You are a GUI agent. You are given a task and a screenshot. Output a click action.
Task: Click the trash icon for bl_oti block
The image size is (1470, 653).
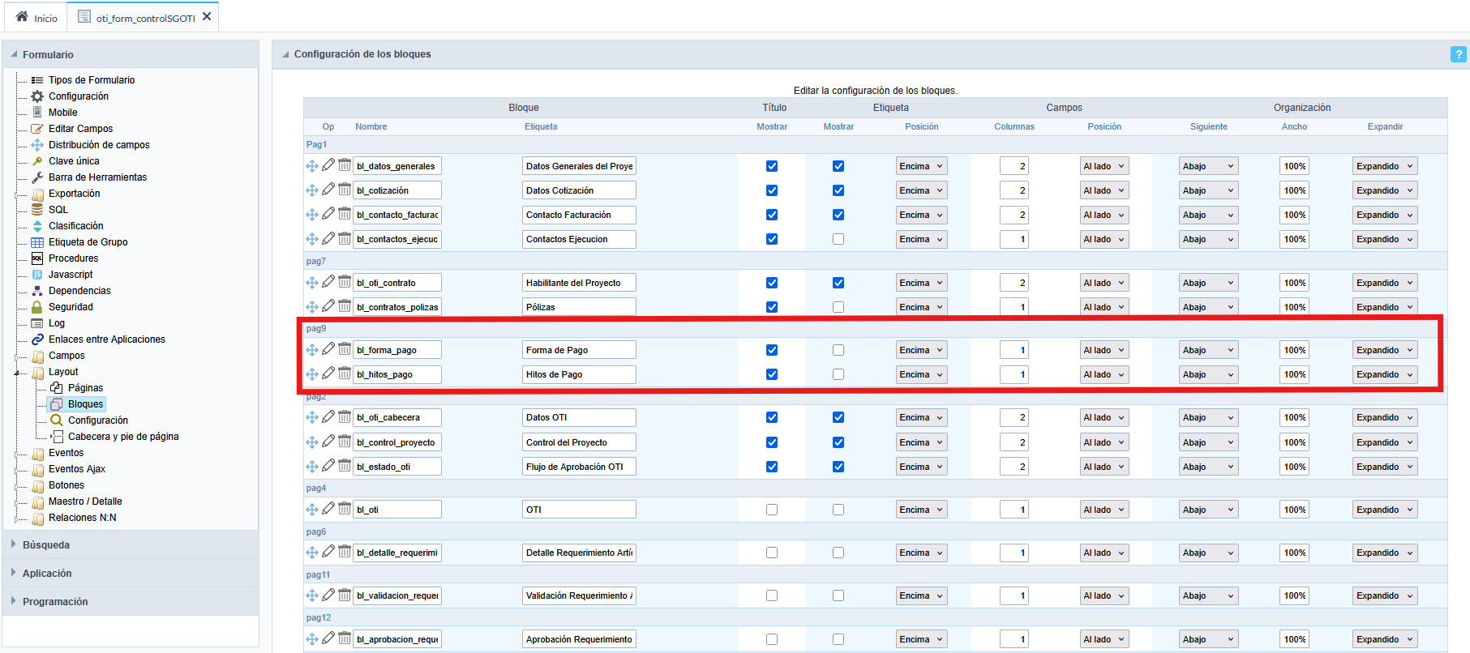click(345, 509)
